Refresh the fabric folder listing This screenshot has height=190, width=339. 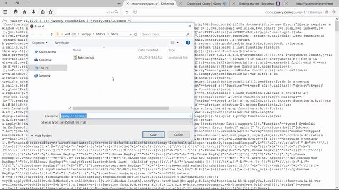[136, 34]
